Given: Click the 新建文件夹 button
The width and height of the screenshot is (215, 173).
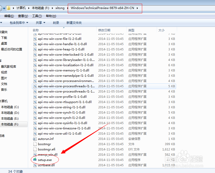Looking at the screenshot, I should pos(74,23).
